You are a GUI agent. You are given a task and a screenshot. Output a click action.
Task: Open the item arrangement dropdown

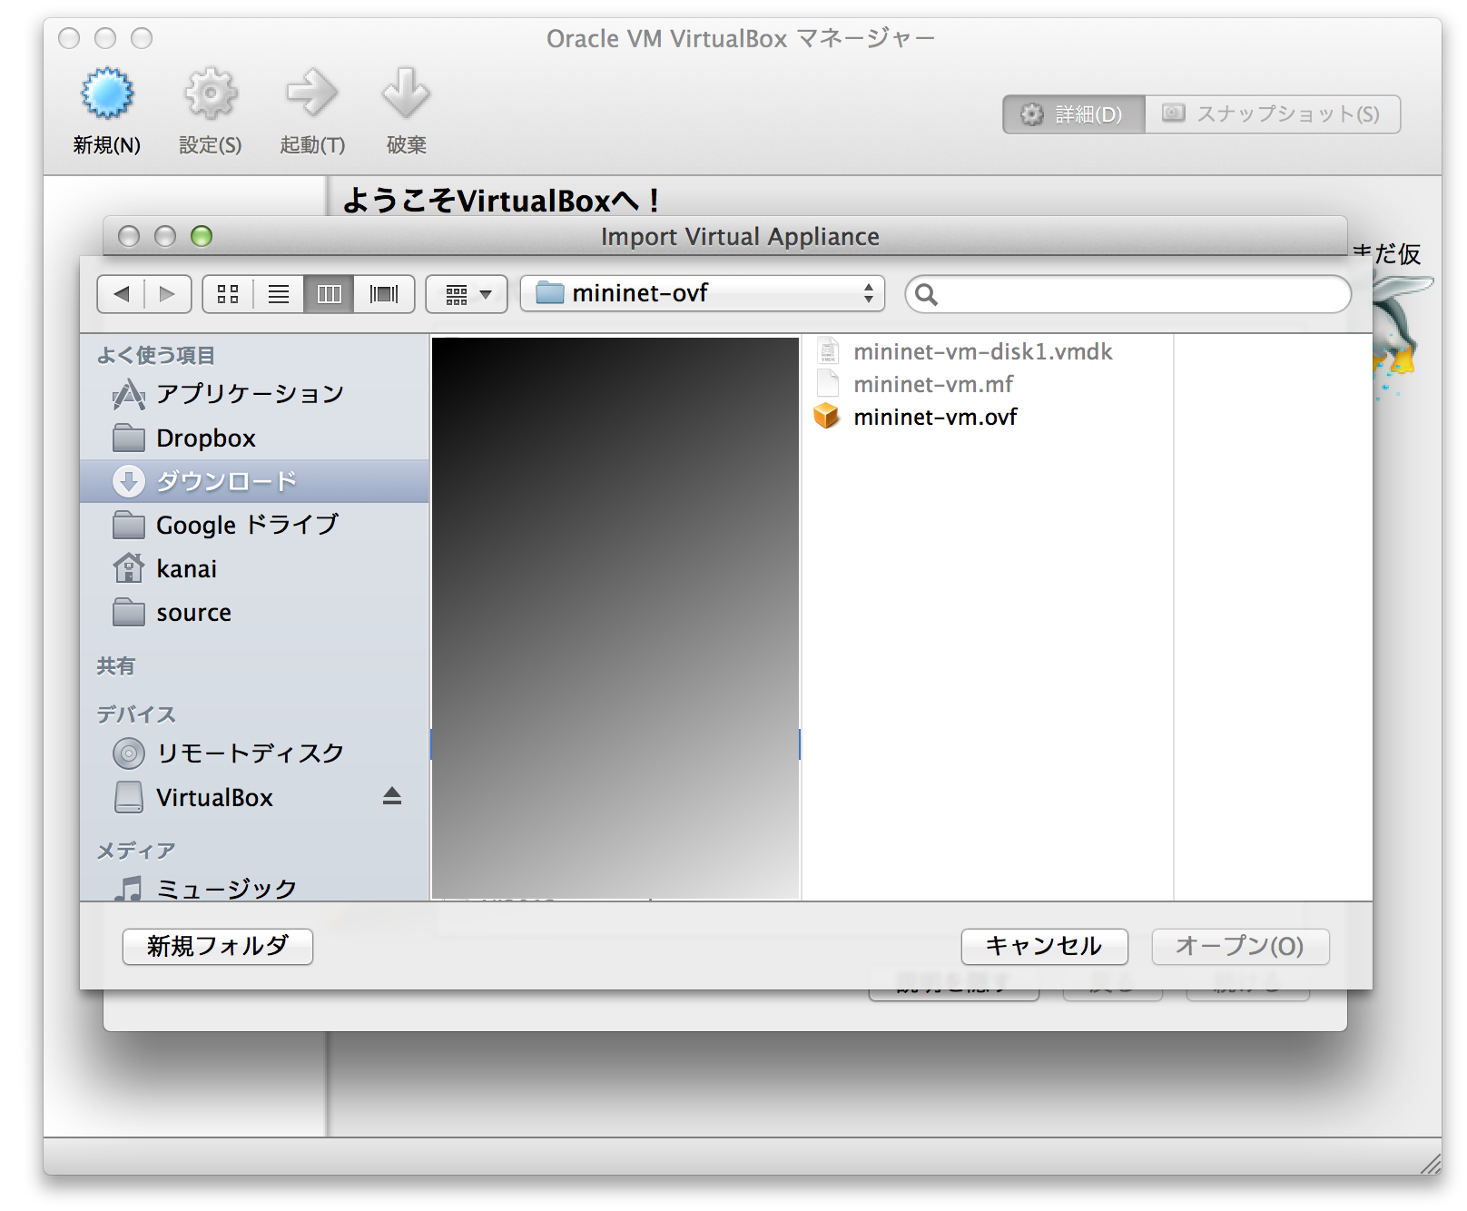click(467, 294)
